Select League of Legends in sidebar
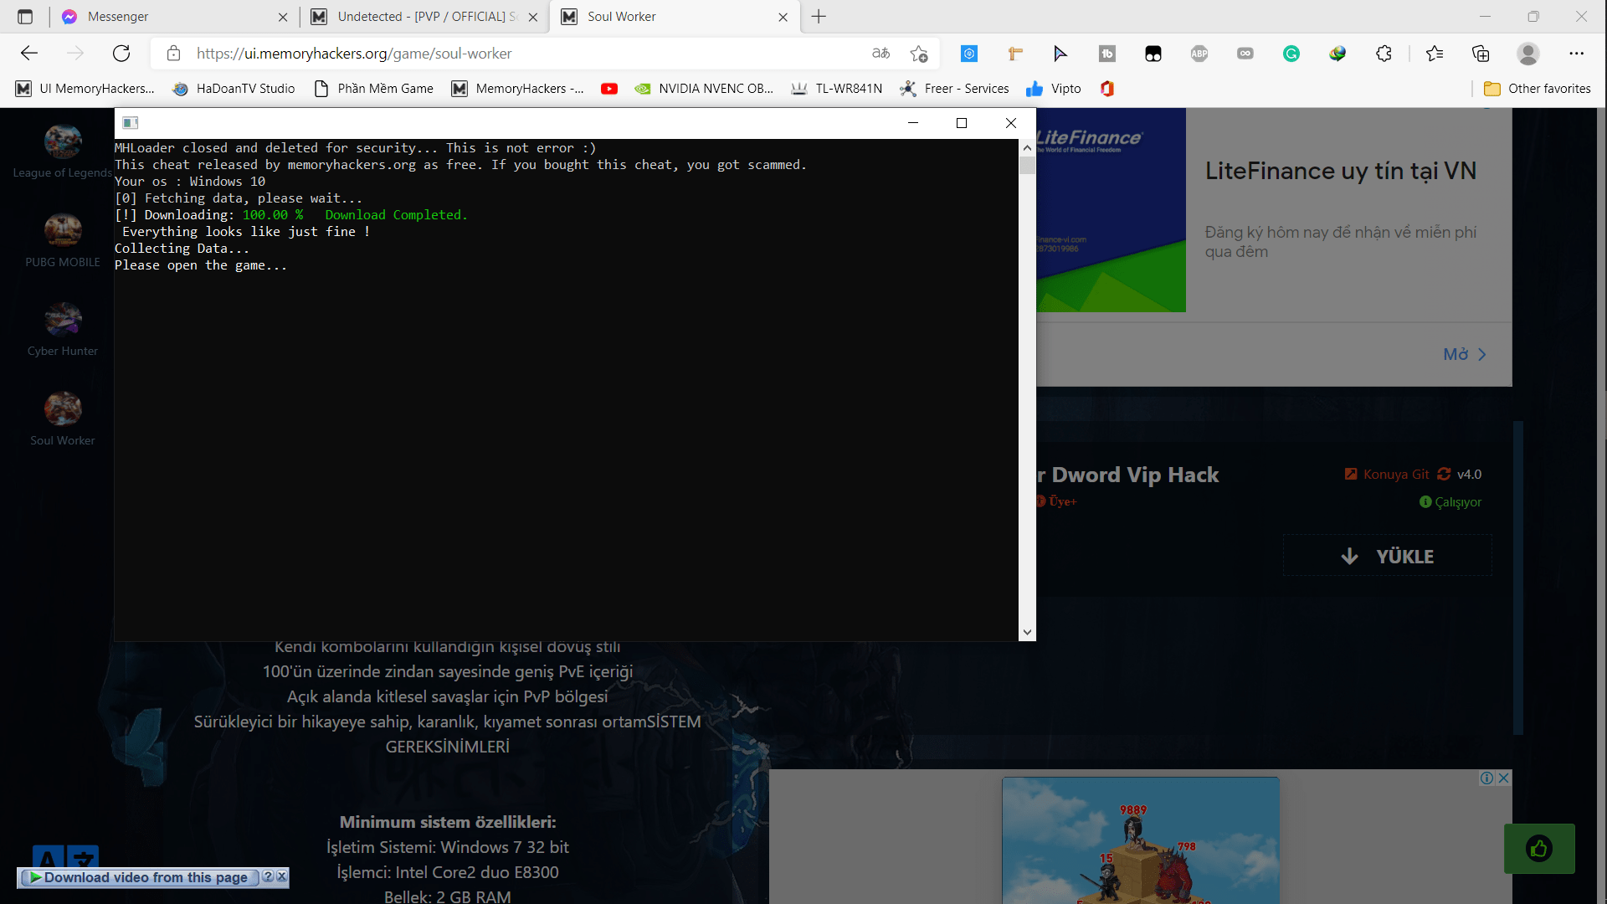Image resolution: width=1607 pixels, height=904 pixels. tap(63, 152)
